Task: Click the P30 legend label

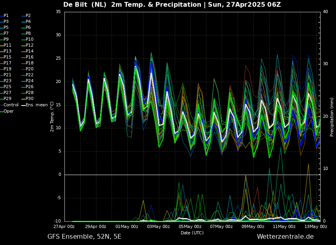Action: pos(30,99)
